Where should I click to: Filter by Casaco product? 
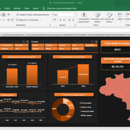tap(64, 45)
